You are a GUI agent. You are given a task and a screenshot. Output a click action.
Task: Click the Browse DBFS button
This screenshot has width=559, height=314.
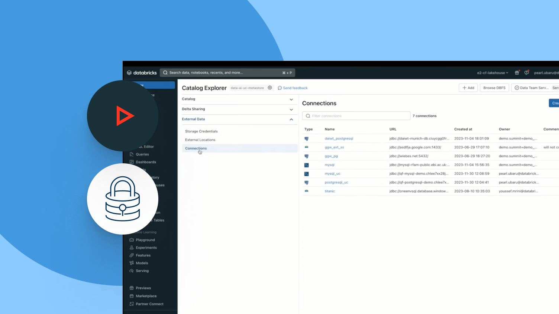pos(494,88)
